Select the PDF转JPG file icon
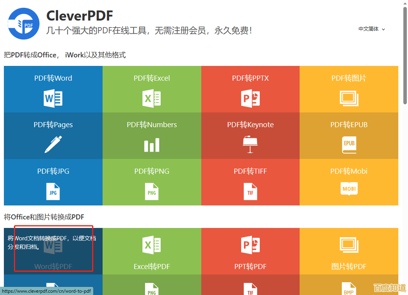 point(53,191)
